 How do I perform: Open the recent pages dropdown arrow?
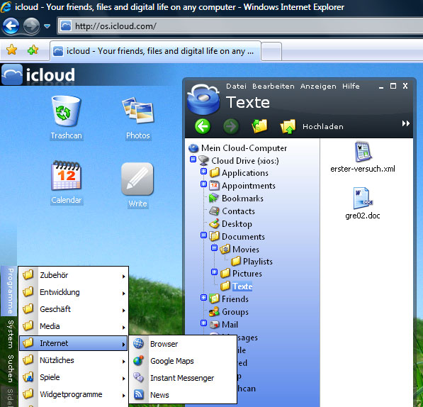47,26
